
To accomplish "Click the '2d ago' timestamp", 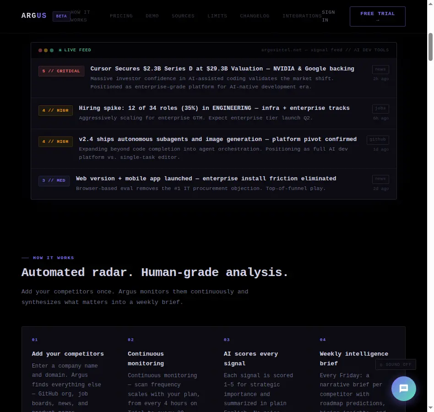I will coord(381,189).
